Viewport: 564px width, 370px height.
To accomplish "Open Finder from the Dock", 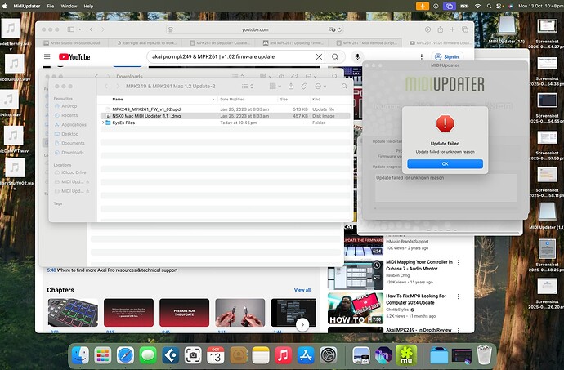I will click(x=80, y=355).
